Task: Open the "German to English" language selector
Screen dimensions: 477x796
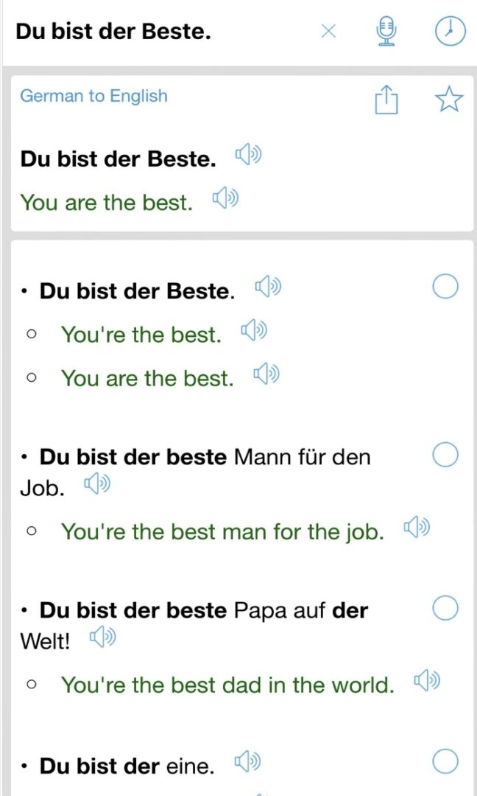Action: click(x=94, y=97)
